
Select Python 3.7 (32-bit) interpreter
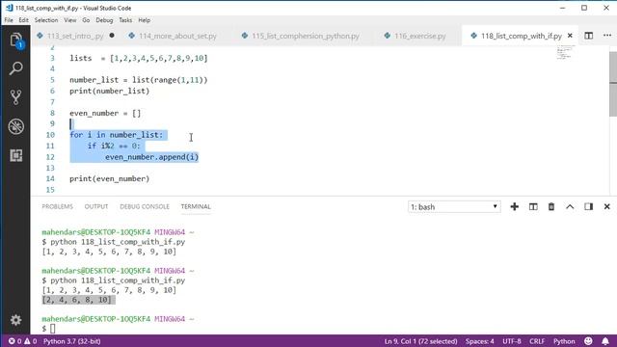[71, 341]
